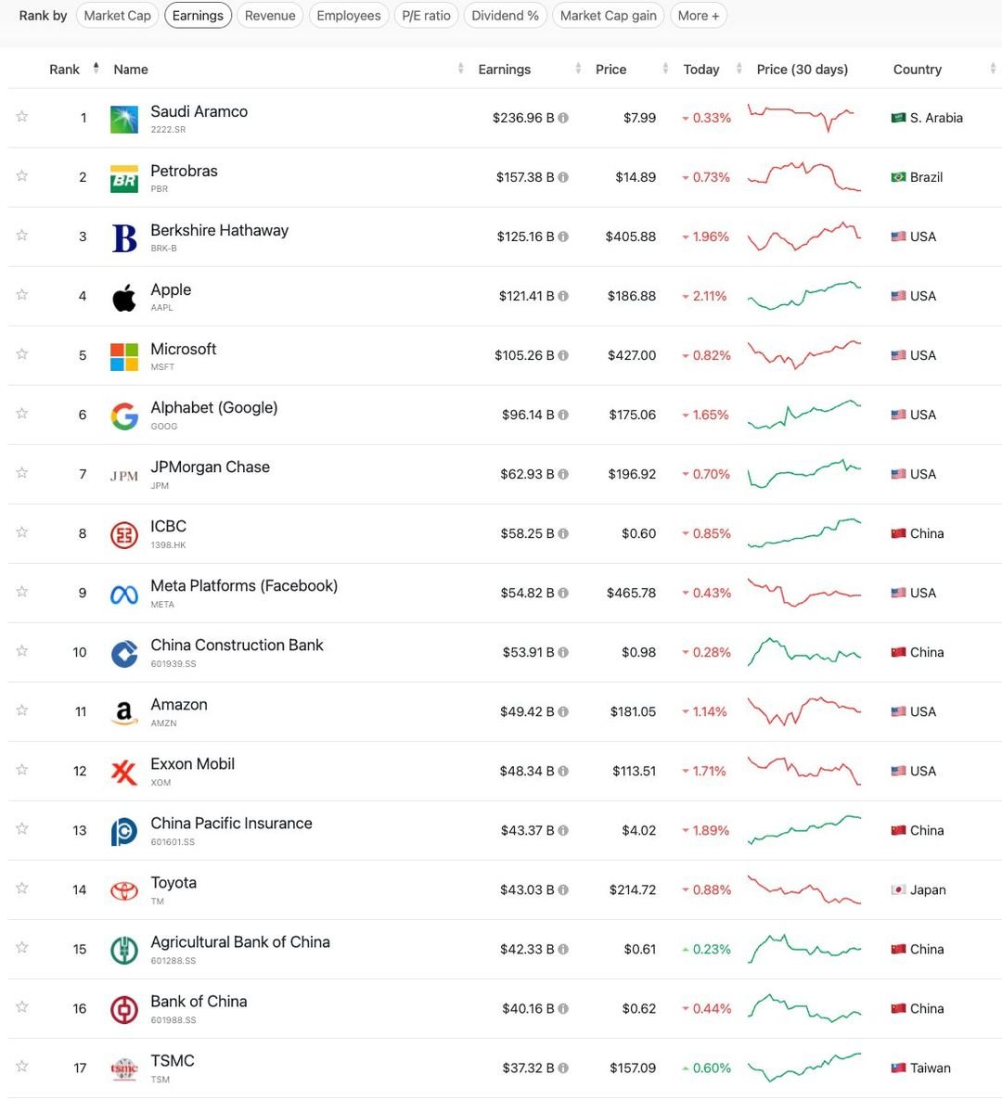1002x1100 pixels.
Task: Mark Microsoft as favorite with star
Action: (x=21, y=353)
